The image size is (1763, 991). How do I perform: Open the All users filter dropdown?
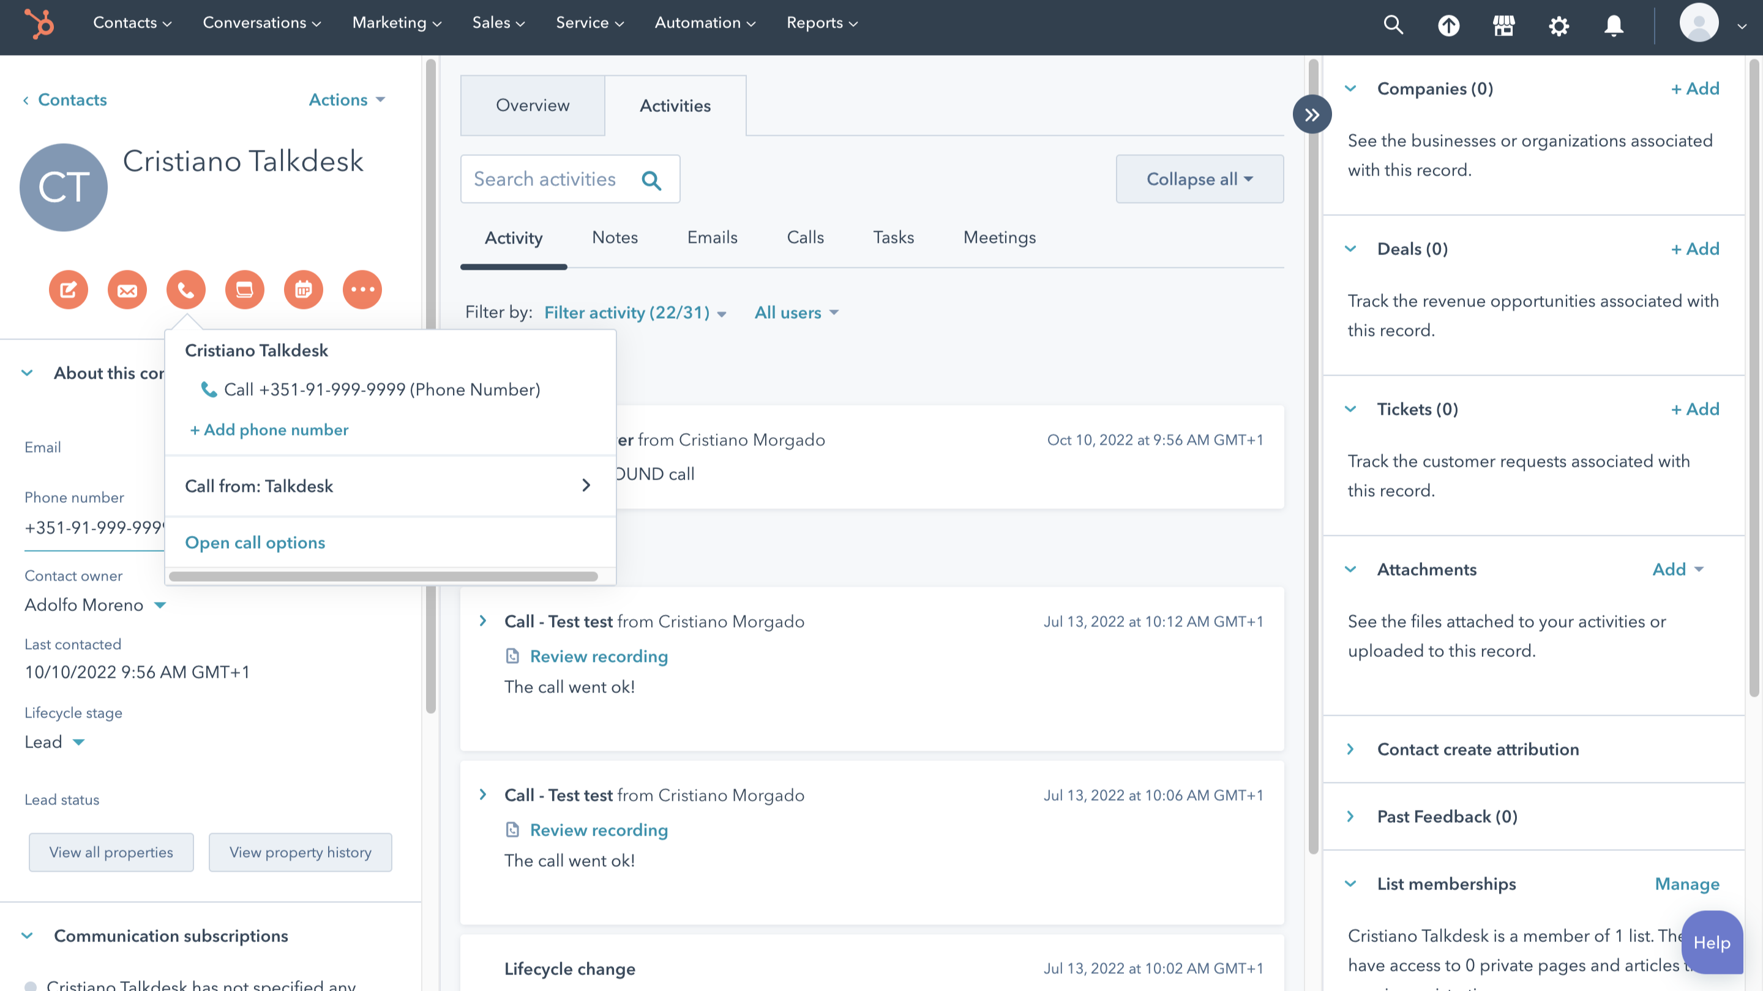point(796,313)
